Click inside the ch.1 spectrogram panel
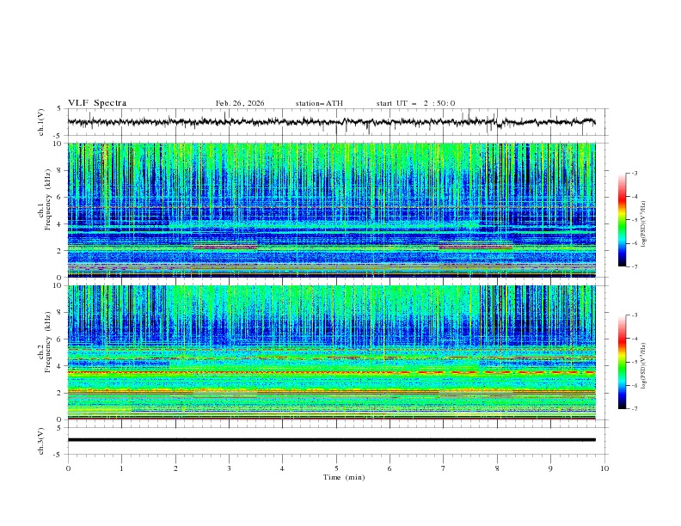Screen dimensions: 681x526 click(x=331, y=210)
